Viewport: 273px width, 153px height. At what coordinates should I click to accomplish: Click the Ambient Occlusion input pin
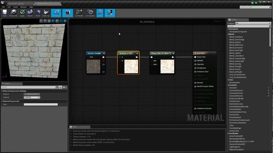point(195,109)
